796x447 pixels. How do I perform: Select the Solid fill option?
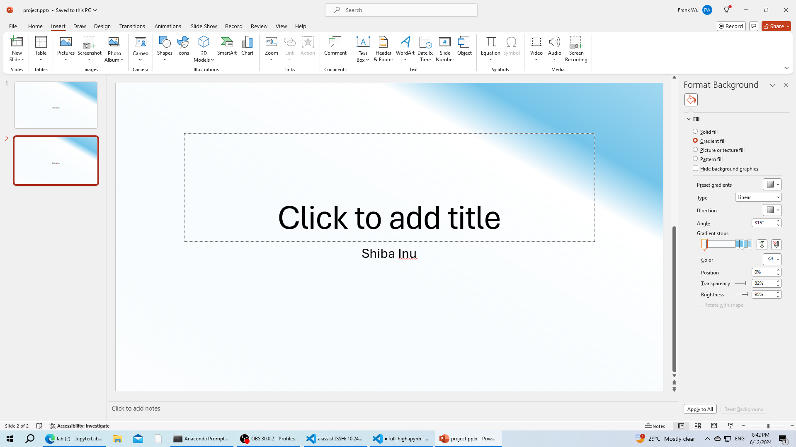click(x=695, y=132)
